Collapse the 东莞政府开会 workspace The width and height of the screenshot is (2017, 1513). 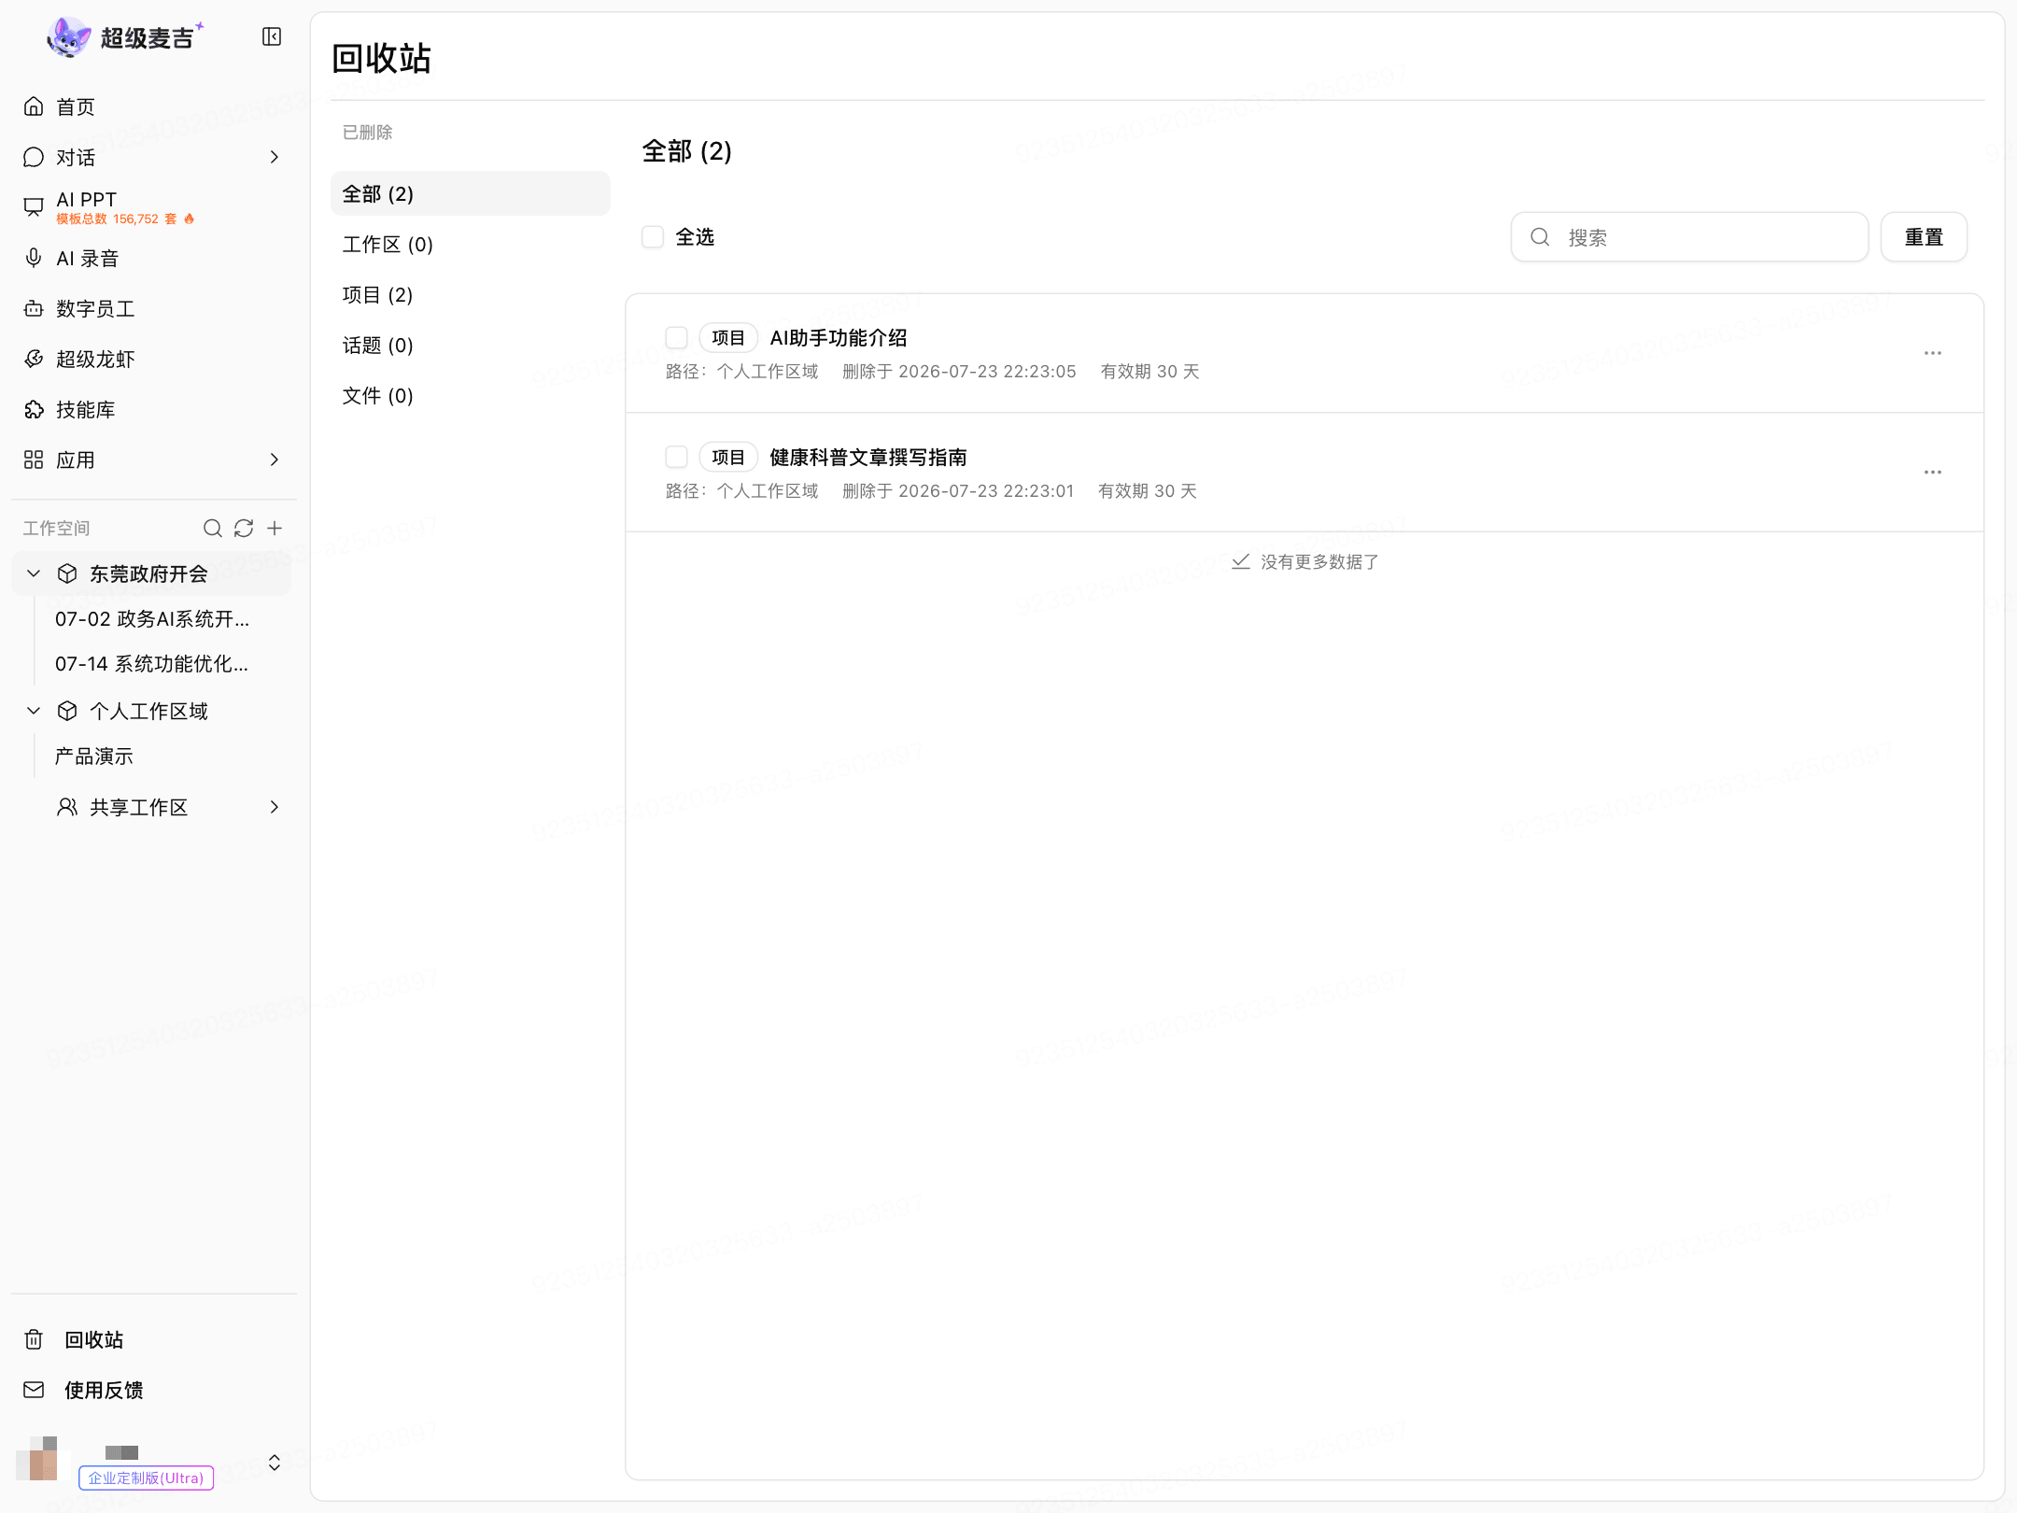point(34,573)
